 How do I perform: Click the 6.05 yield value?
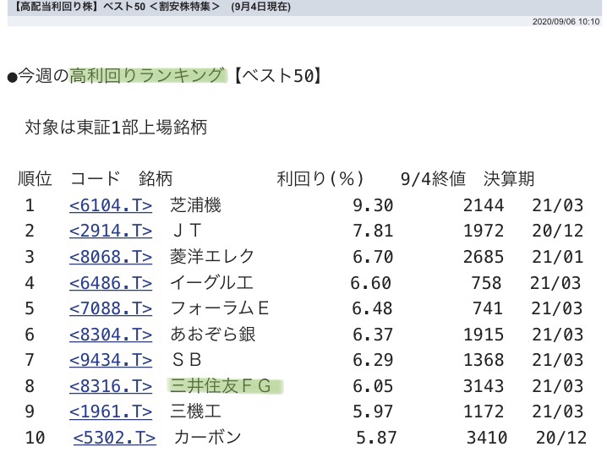coord(373,386)
